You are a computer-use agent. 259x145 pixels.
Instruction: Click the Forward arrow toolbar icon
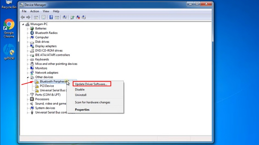28,17
